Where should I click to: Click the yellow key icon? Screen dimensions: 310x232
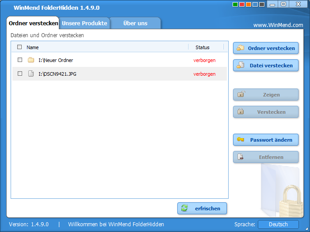(x=241, y=139)
